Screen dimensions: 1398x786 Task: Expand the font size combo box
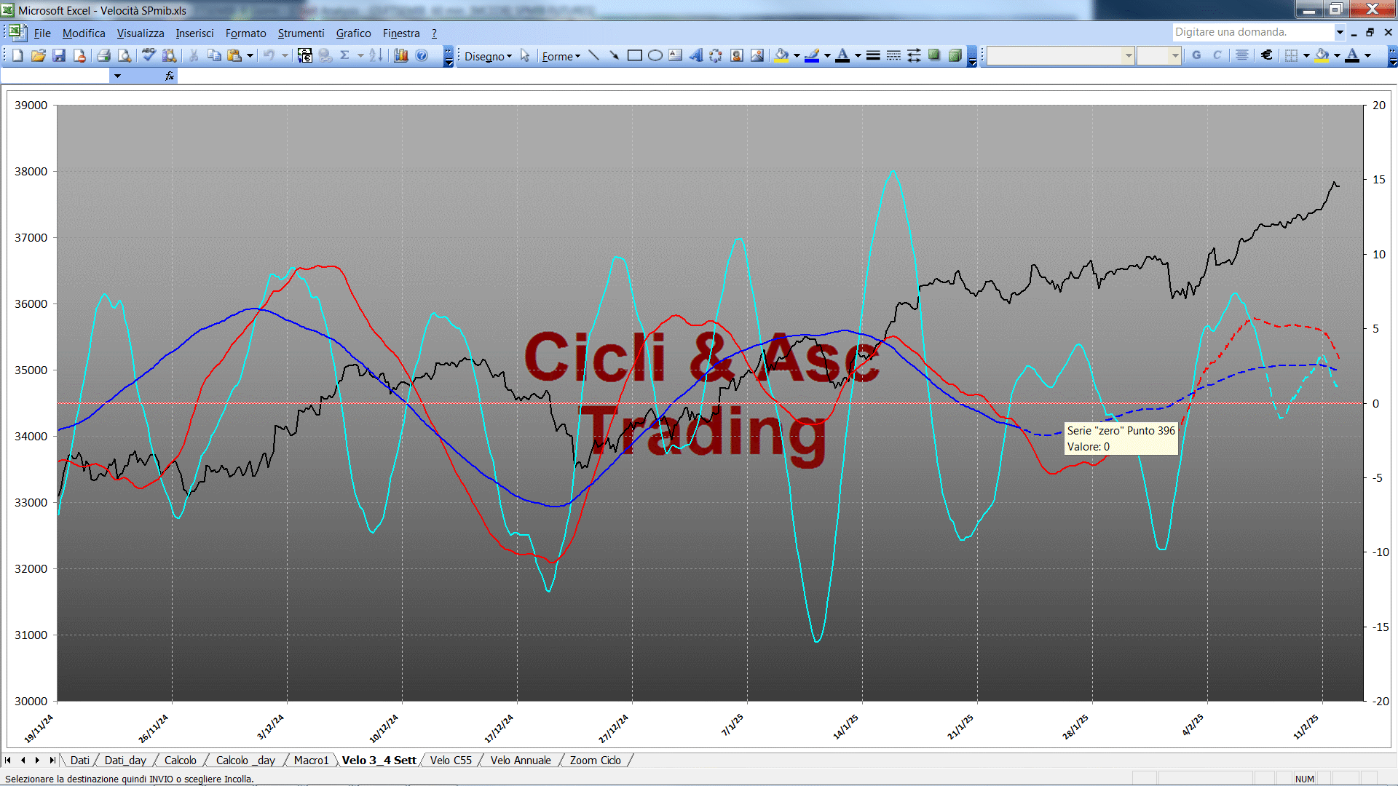click(1174, 55)
